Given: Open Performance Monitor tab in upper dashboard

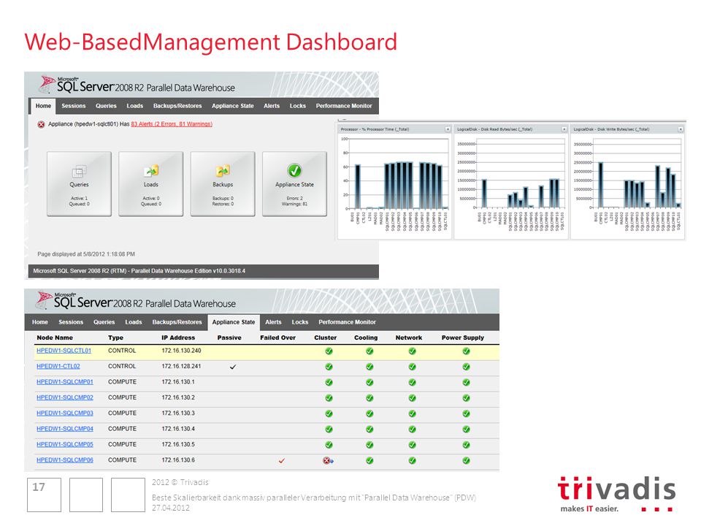Looking at the screenshot, I should [344, 106].
